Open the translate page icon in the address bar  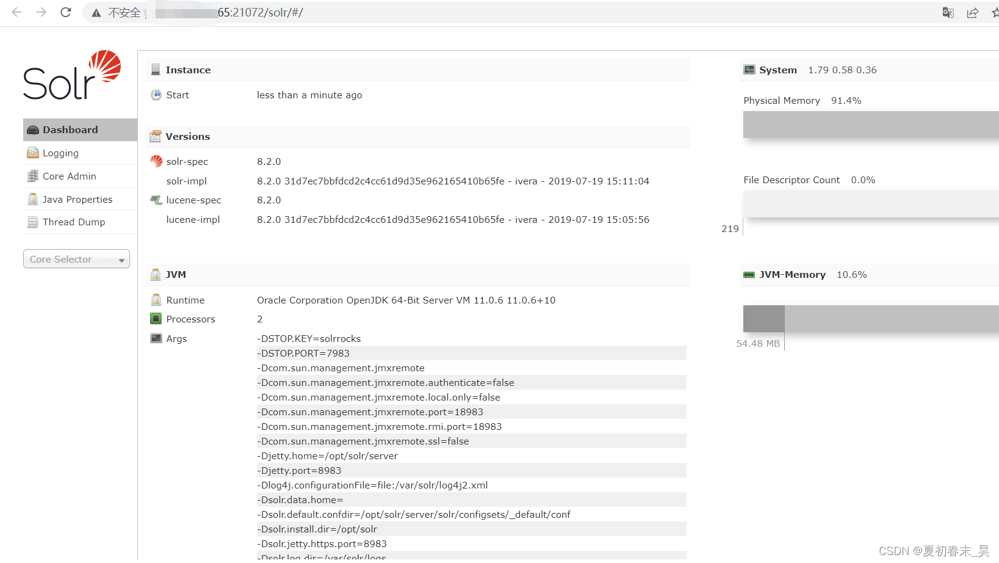coord(948,13)
